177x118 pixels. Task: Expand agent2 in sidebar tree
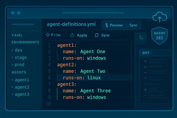13,87
